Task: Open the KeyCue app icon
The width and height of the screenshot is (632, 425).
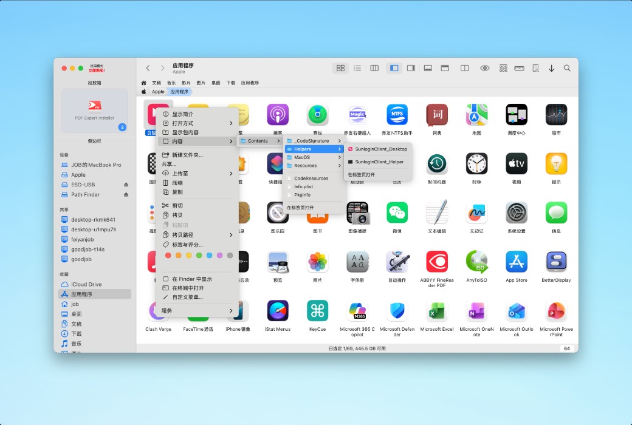Action: click(x=317, y=311)
